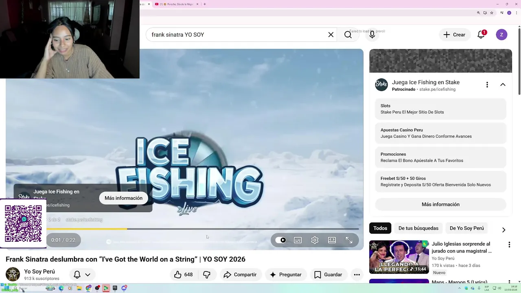Click the ad's Más información button on video
This screenshot has width=521, height=293.
coord(123,198)
